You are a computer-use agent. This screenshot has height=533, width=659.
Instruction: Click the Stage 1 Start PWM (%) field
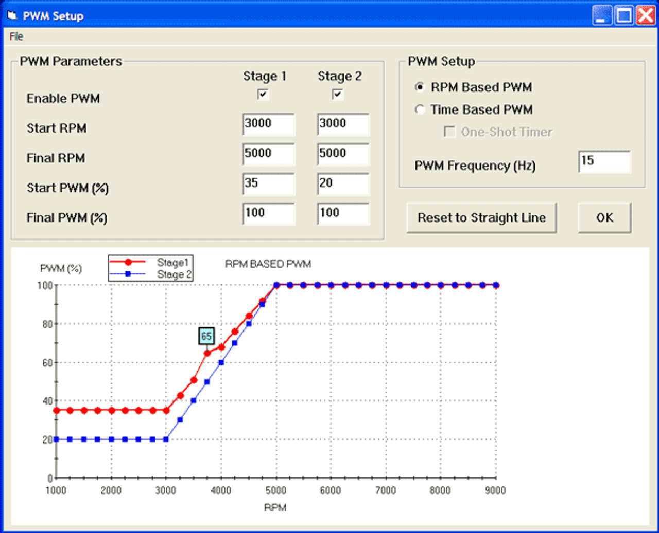click(x=268, y=184)
